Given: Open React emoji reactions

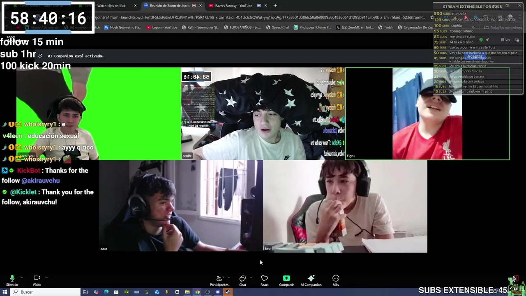Looking at the screenshot, I should (264, 281).
